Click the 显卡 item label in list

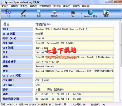point(17,57)
